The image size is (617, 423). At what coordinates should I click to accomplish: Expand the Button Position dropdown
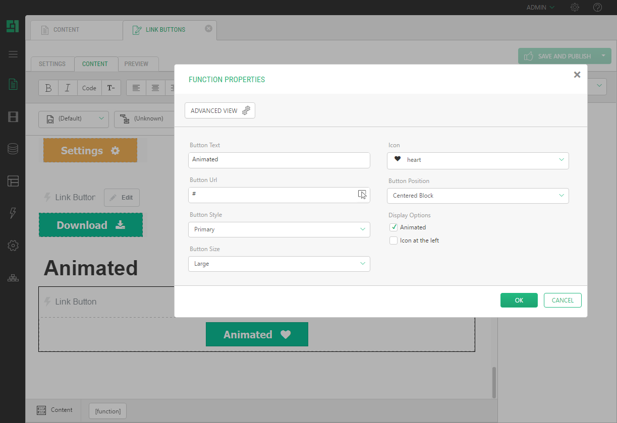[x=478, y=196]
